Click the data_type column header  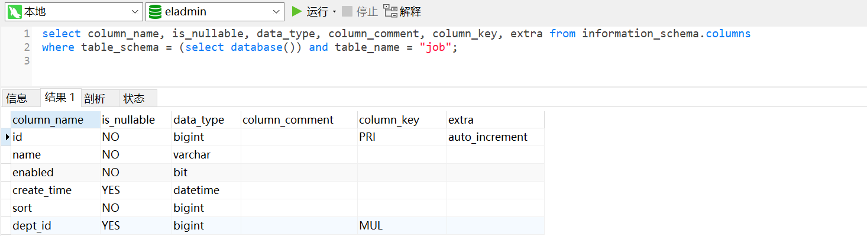pyautogui.click(x=206, y=119)
